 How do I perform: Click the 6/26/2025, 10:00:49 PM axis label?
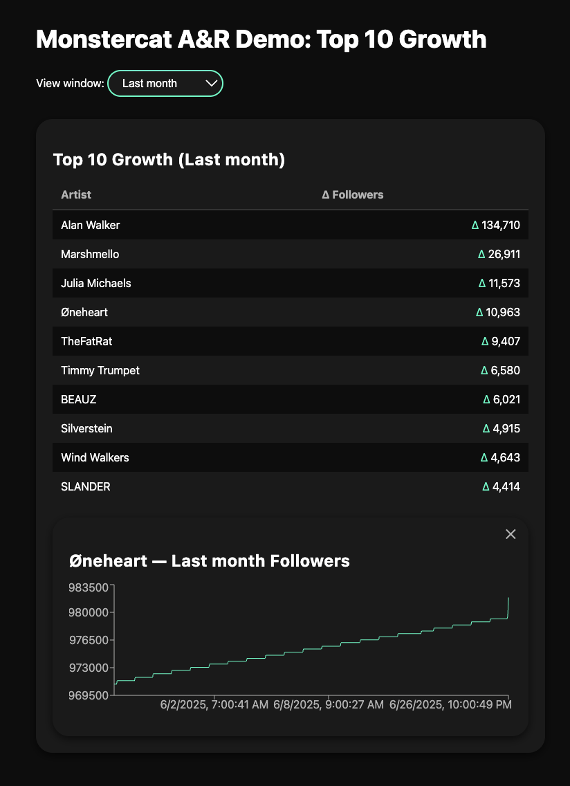coord(451,705)
